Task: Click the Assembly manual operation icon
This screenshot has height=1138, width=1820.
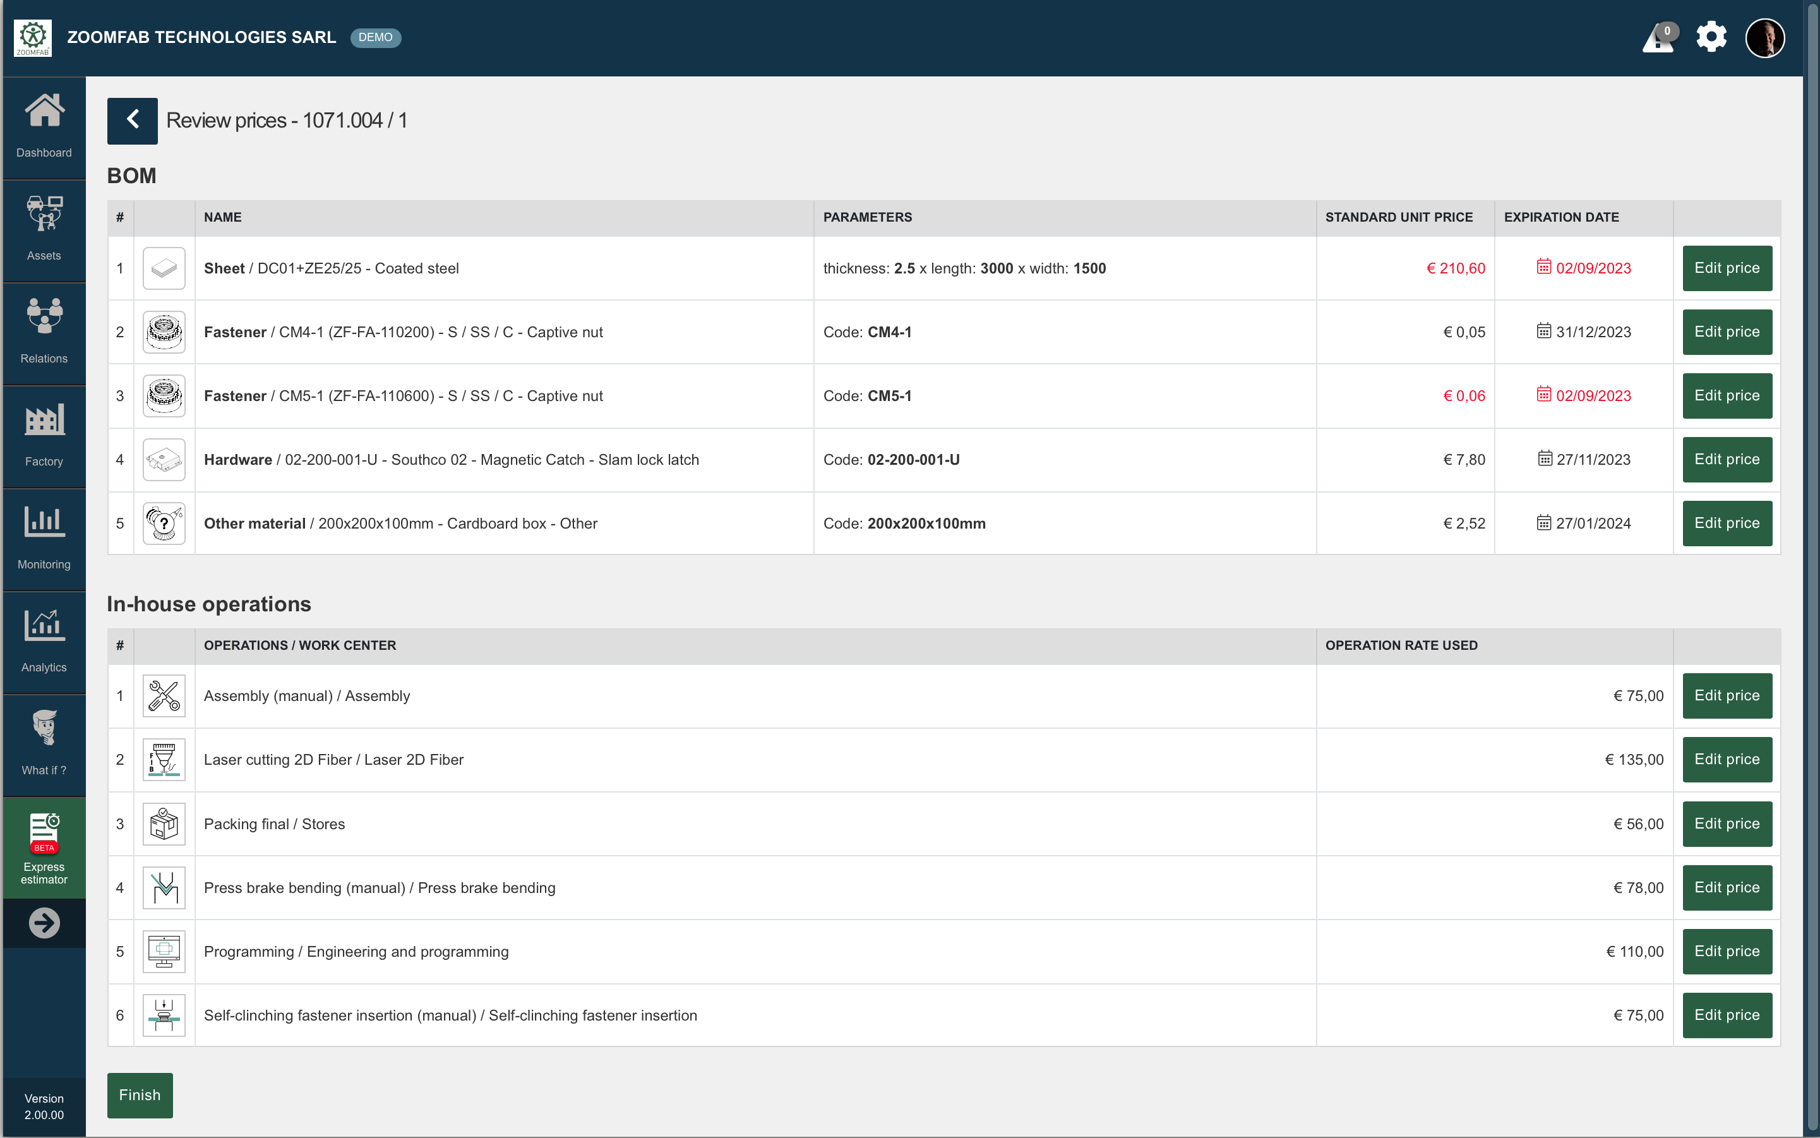Action: [x=164, y=695]
